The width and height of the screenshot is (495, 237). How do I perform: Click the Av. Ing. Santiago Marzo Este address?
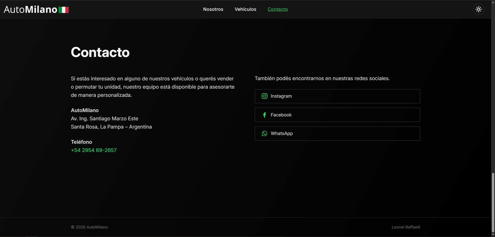click(104, 118)
